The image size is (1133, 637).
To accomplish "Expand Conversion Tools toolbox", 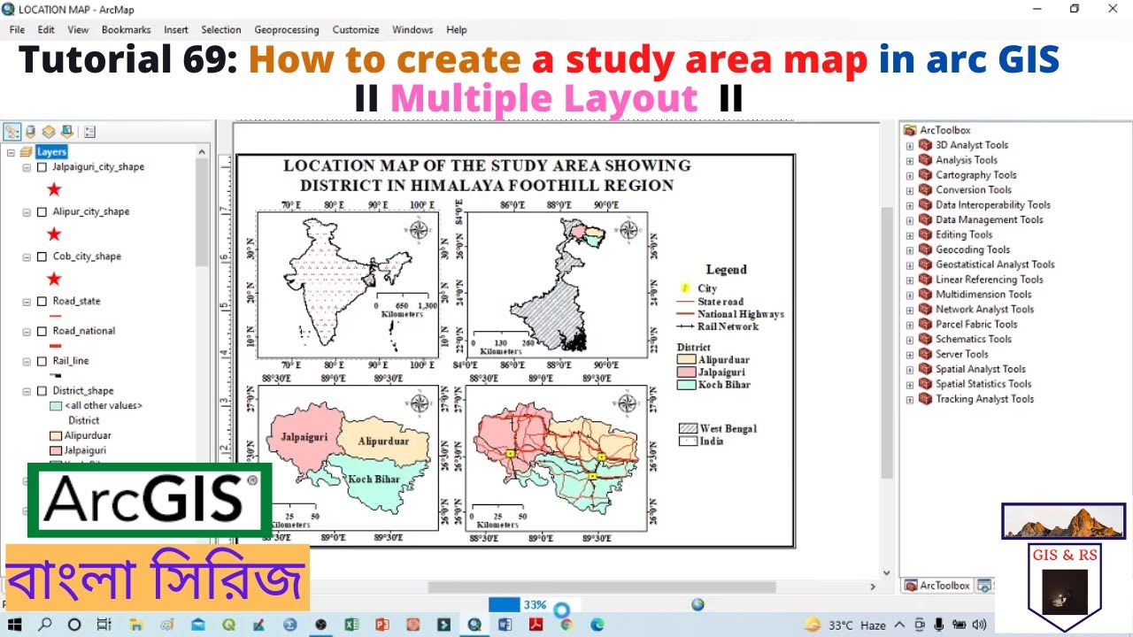I will coord(909,190).
